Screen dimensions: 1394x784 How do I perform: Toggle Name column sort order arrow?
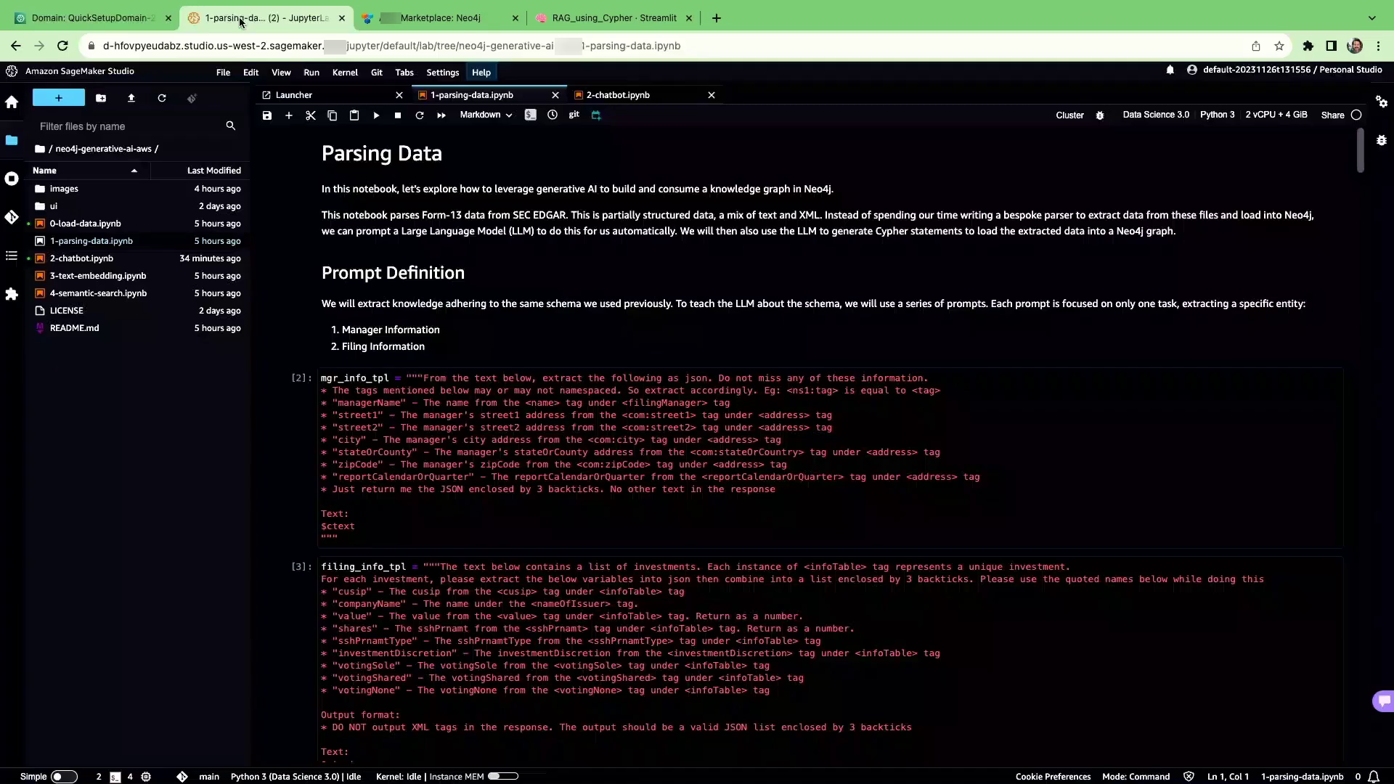(134, 171)
